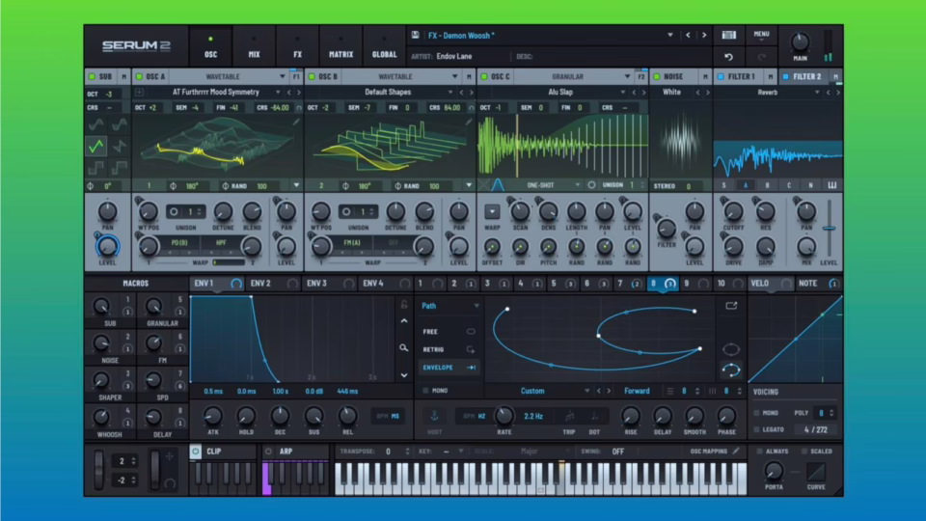Switch to the FX tab
This screenshot has height=521, width=926.
[x=298, y=46]
